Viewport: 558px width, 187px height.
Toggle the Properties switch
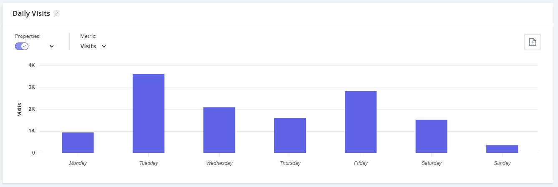[22, 46]
